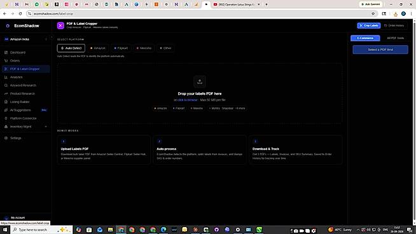This screenshot has height=234, width=416.
Task: Open My Account at sidebar bottom
Action: coord(18,217)
